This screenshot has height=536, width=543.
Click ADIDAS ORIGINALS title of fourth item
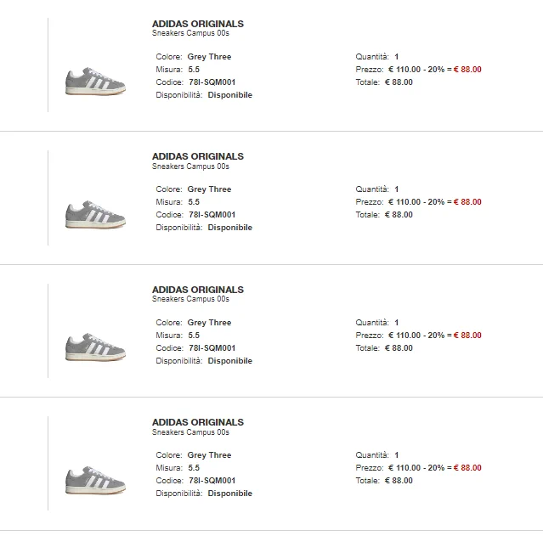coord(198,422)
